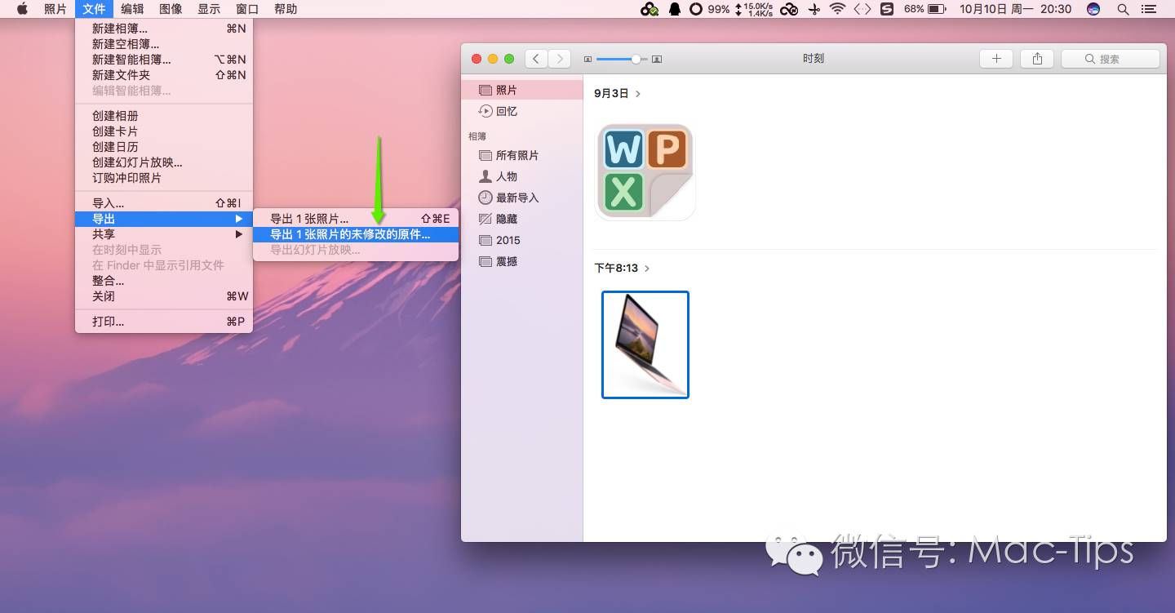The image size is (1175, 613).
Task: Click the forward chevron navigation button
Action: click(x=560, y=59)
